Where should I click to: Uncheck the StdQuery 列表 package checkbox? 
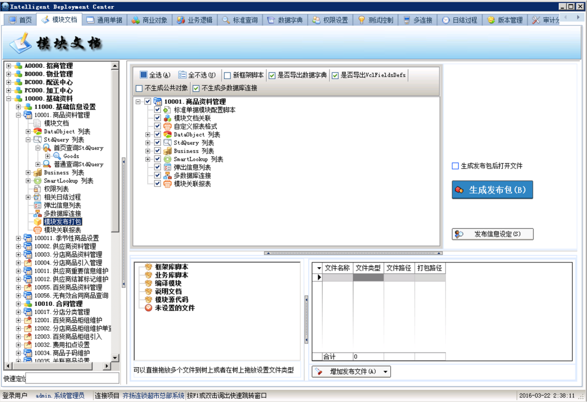(158, 143)
